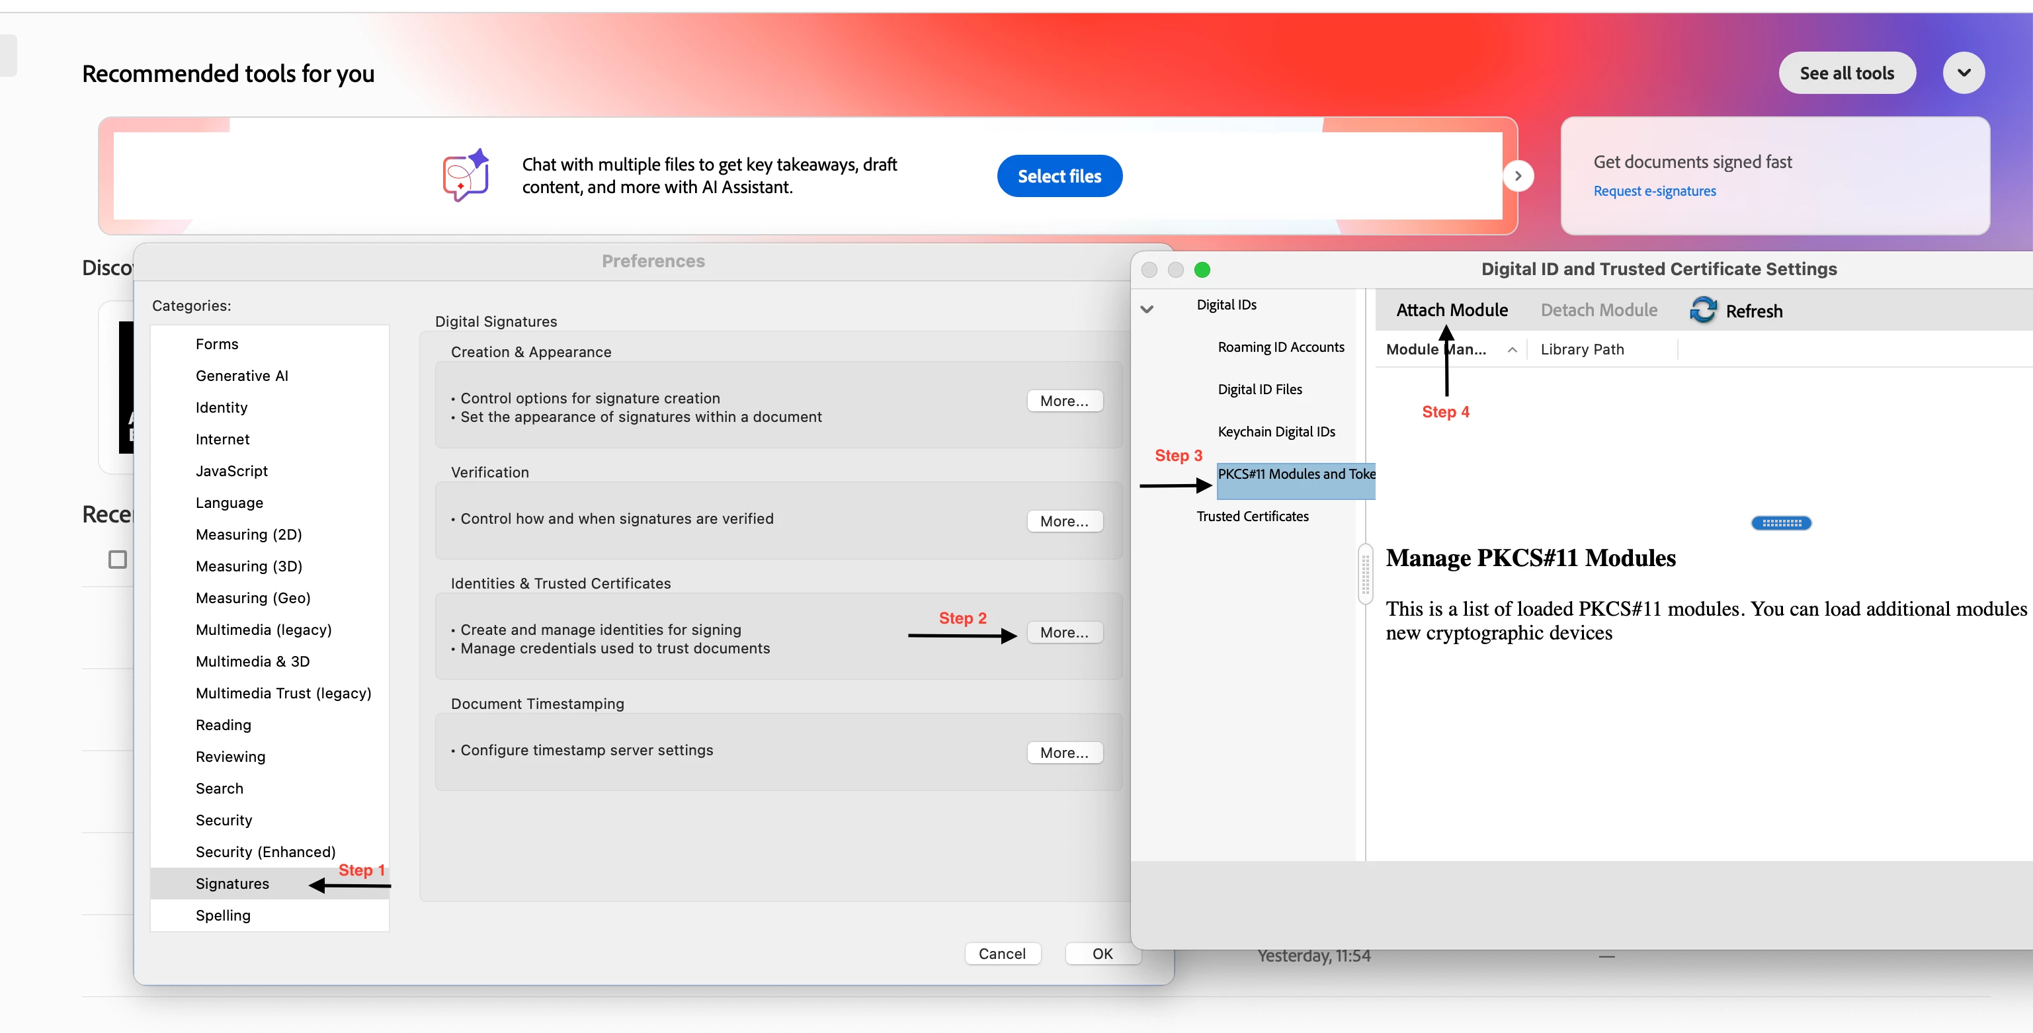
Task: Select Signatures in the Categories list
Action: [232, 883]
